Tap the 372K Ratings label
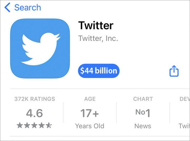The width and height of the screenshot is (190, 141). [x=35, y=99]
